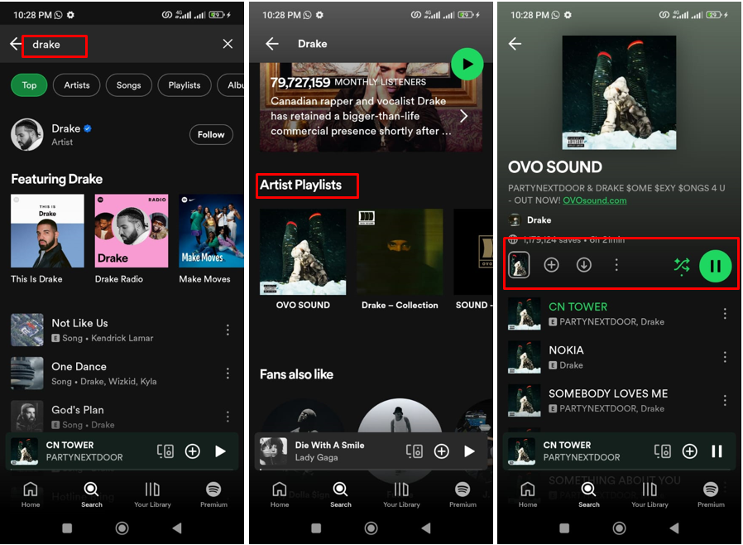Open options for SOMEBODY LOVES ME track
The image size is (743, 545).
coord(725,400)
